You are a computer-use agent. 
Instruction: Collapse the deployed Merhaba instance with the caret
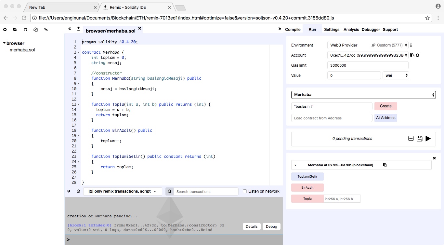[x=295, y=165]
